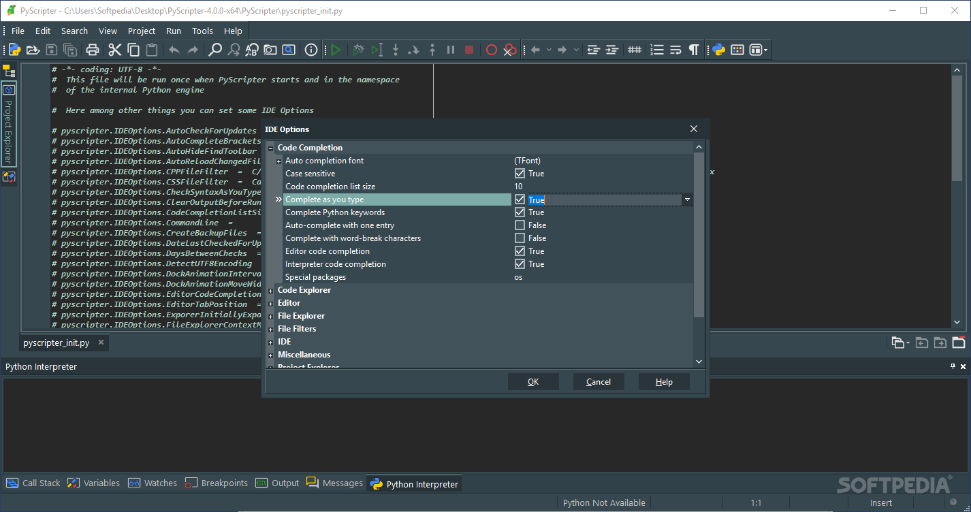Viewport: 971px width, 512px height.
Task: Click the Print icon in the toolbar
Action: point(93,50)
